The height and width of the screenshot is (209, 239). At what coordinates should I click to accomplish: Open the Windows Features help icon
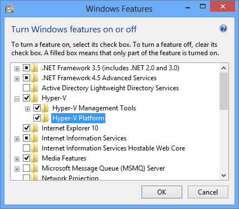click(223, 29)
